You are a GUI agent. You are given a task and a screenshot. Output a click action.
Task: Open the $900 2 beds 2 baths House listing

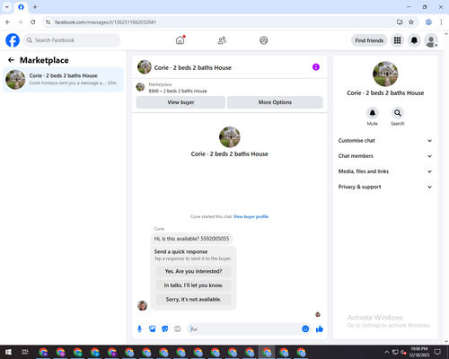[x=178, y=91]
